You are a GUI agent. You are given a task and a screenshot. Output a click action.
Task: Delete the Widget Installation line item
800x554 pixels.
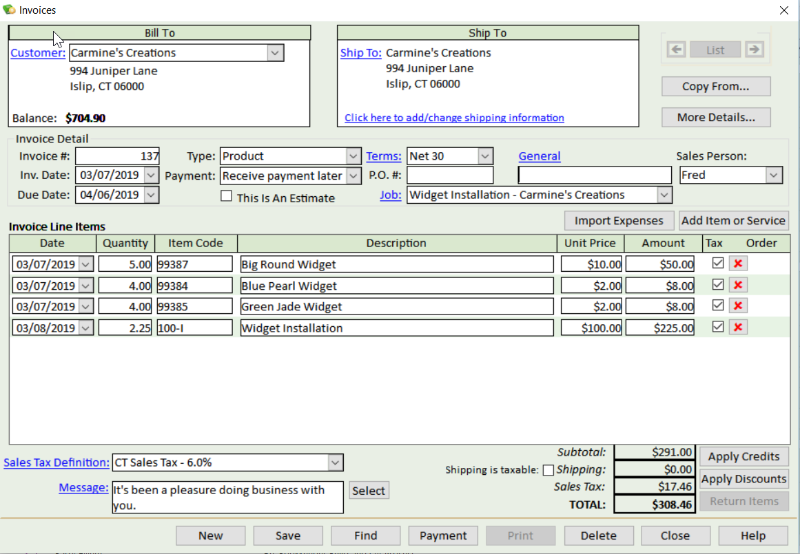(x=738, y=328)
